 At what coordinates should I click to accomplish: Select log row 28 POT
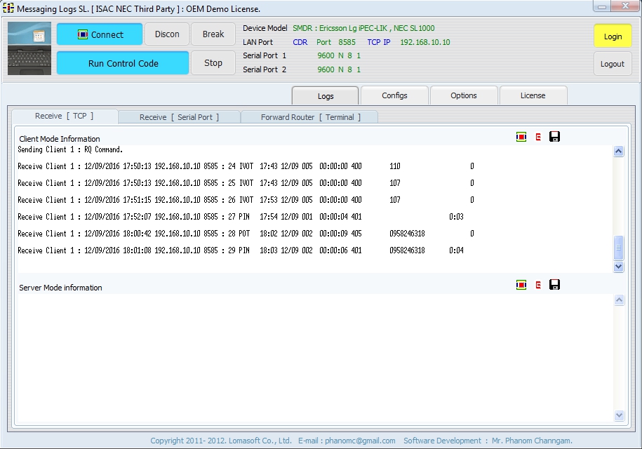point(246,234)
